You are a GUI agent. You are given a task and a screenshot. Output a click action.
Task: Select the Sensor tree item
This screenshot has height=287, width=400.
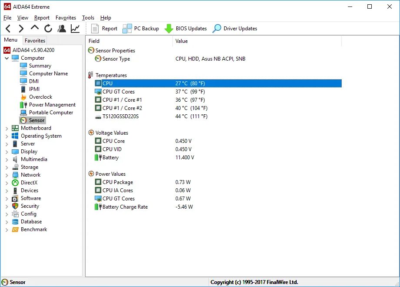point(33,120)
